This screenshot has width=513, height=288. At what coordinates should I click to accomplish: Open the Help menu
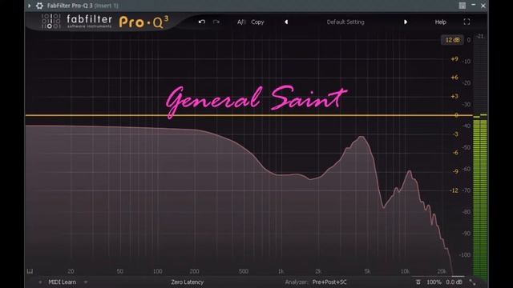[440, 22]
